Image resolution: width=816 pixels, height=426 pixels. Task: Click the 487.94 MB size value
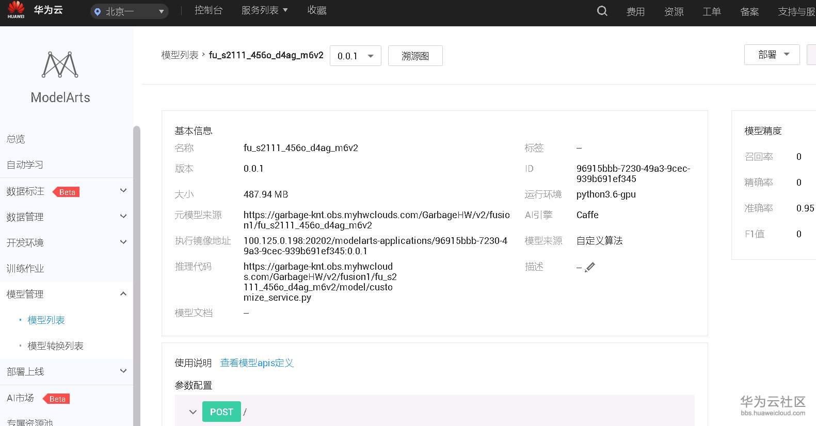pos(266,194)
